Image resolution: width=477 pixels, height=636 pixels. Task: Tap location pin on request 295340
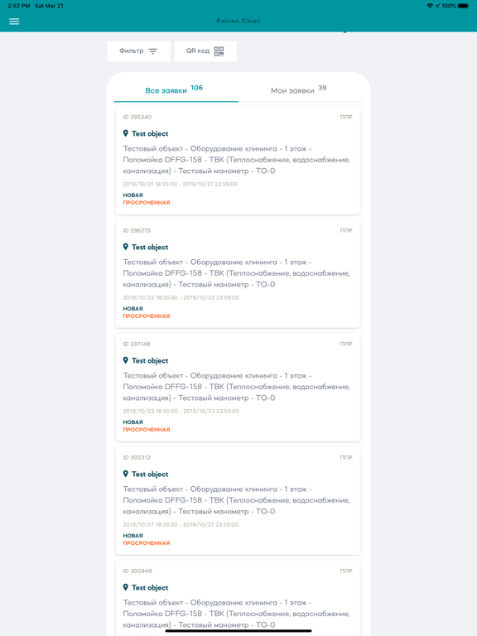click(x=126, y=133)
